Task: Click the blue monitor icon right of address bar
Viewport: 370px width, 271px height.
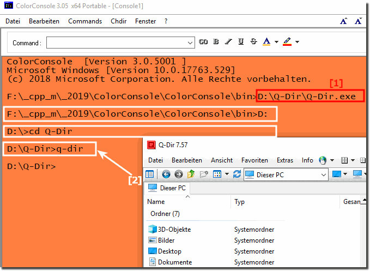Action: (337, 174)
